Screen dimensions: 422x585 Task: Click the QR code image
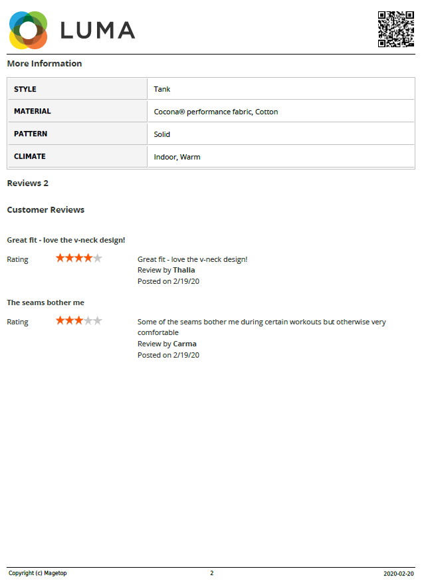[x=396, y=29]
